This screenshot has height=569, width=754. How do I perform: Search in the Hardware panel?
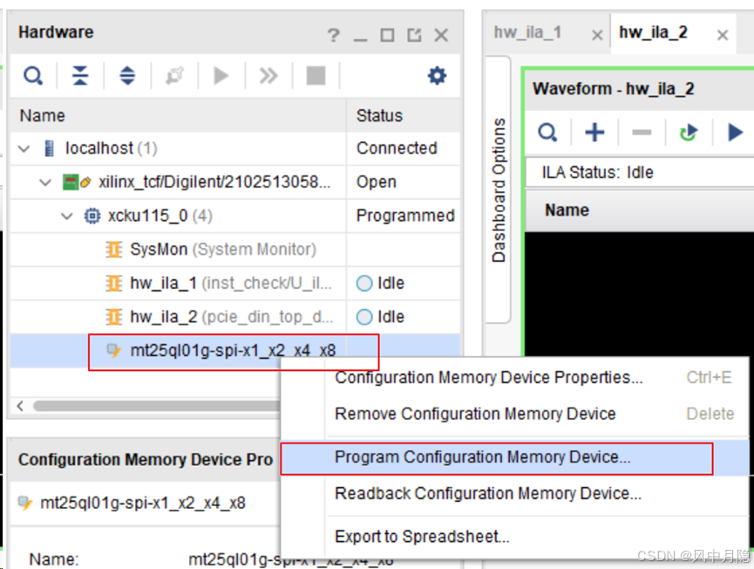33,76
